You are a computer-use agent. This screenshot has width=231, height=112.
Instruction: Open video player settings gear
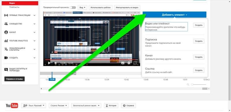[129, 63]
